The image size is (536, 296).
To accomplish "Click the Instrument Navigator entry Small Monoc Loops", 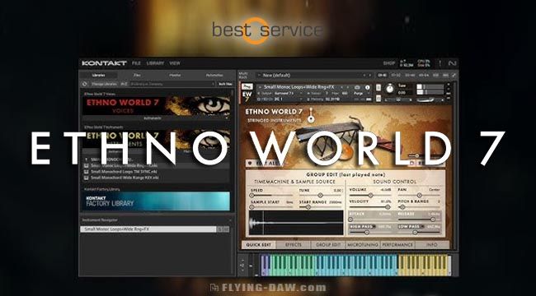I will 148,229.
